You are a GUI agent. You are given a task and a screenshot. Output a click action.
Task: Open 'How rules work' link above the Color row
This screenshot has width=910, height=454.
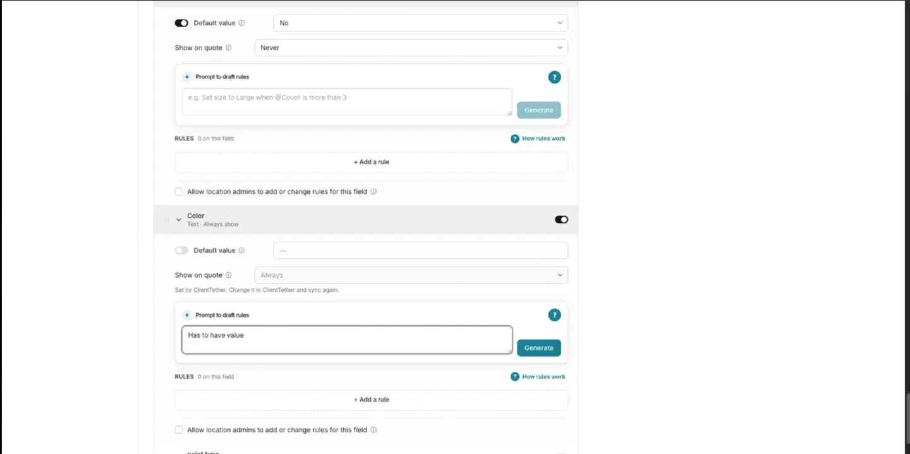click(538, 139)
